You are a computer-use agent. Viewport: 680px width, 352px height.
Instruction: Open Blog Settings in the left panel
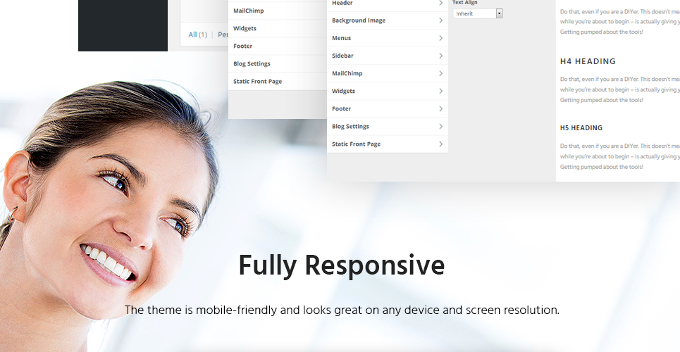[x=278, y=64]
